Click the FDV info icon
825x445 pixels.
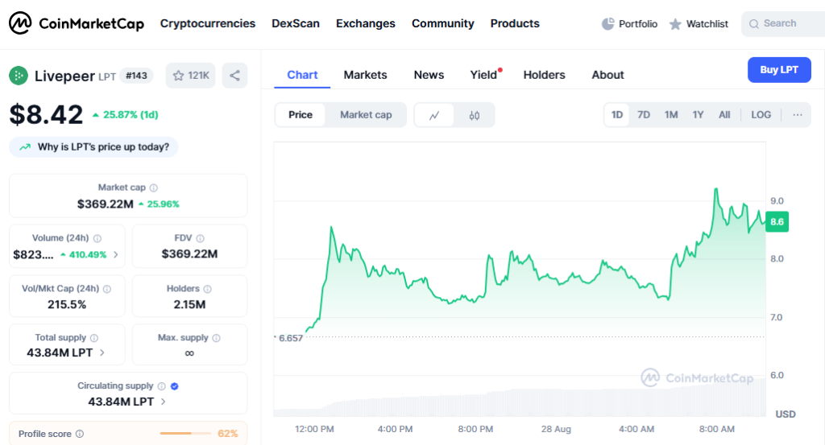[200, 238]
